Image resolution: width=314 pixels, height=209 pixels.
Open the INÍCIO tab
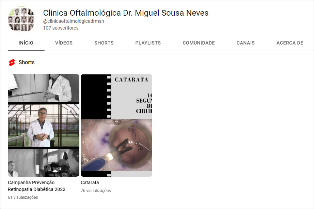[26, 43]
